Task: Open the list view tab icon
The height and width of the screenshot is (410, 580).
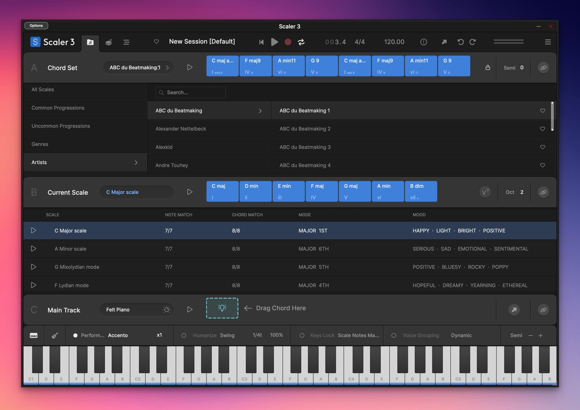Action: click(126, 42)
